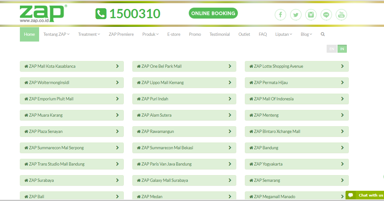Click home icon beside ZAP Puri Indah

(x=138, y=99)
